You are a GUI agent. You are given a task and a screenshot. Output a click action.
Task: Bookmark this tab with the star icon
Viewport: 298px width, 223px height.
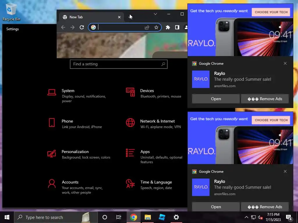pyautogui.click(x=156, y=27)
